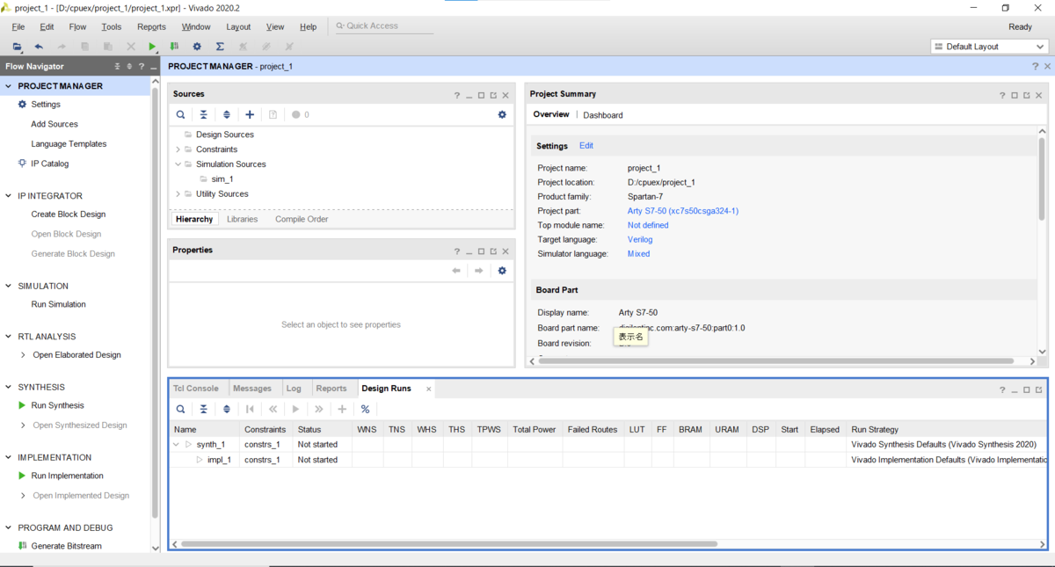Click the Open Project toolbar icon
The height and width of the screenshot is (567, 1055).
pyautogui.click(x=17, y=47)
